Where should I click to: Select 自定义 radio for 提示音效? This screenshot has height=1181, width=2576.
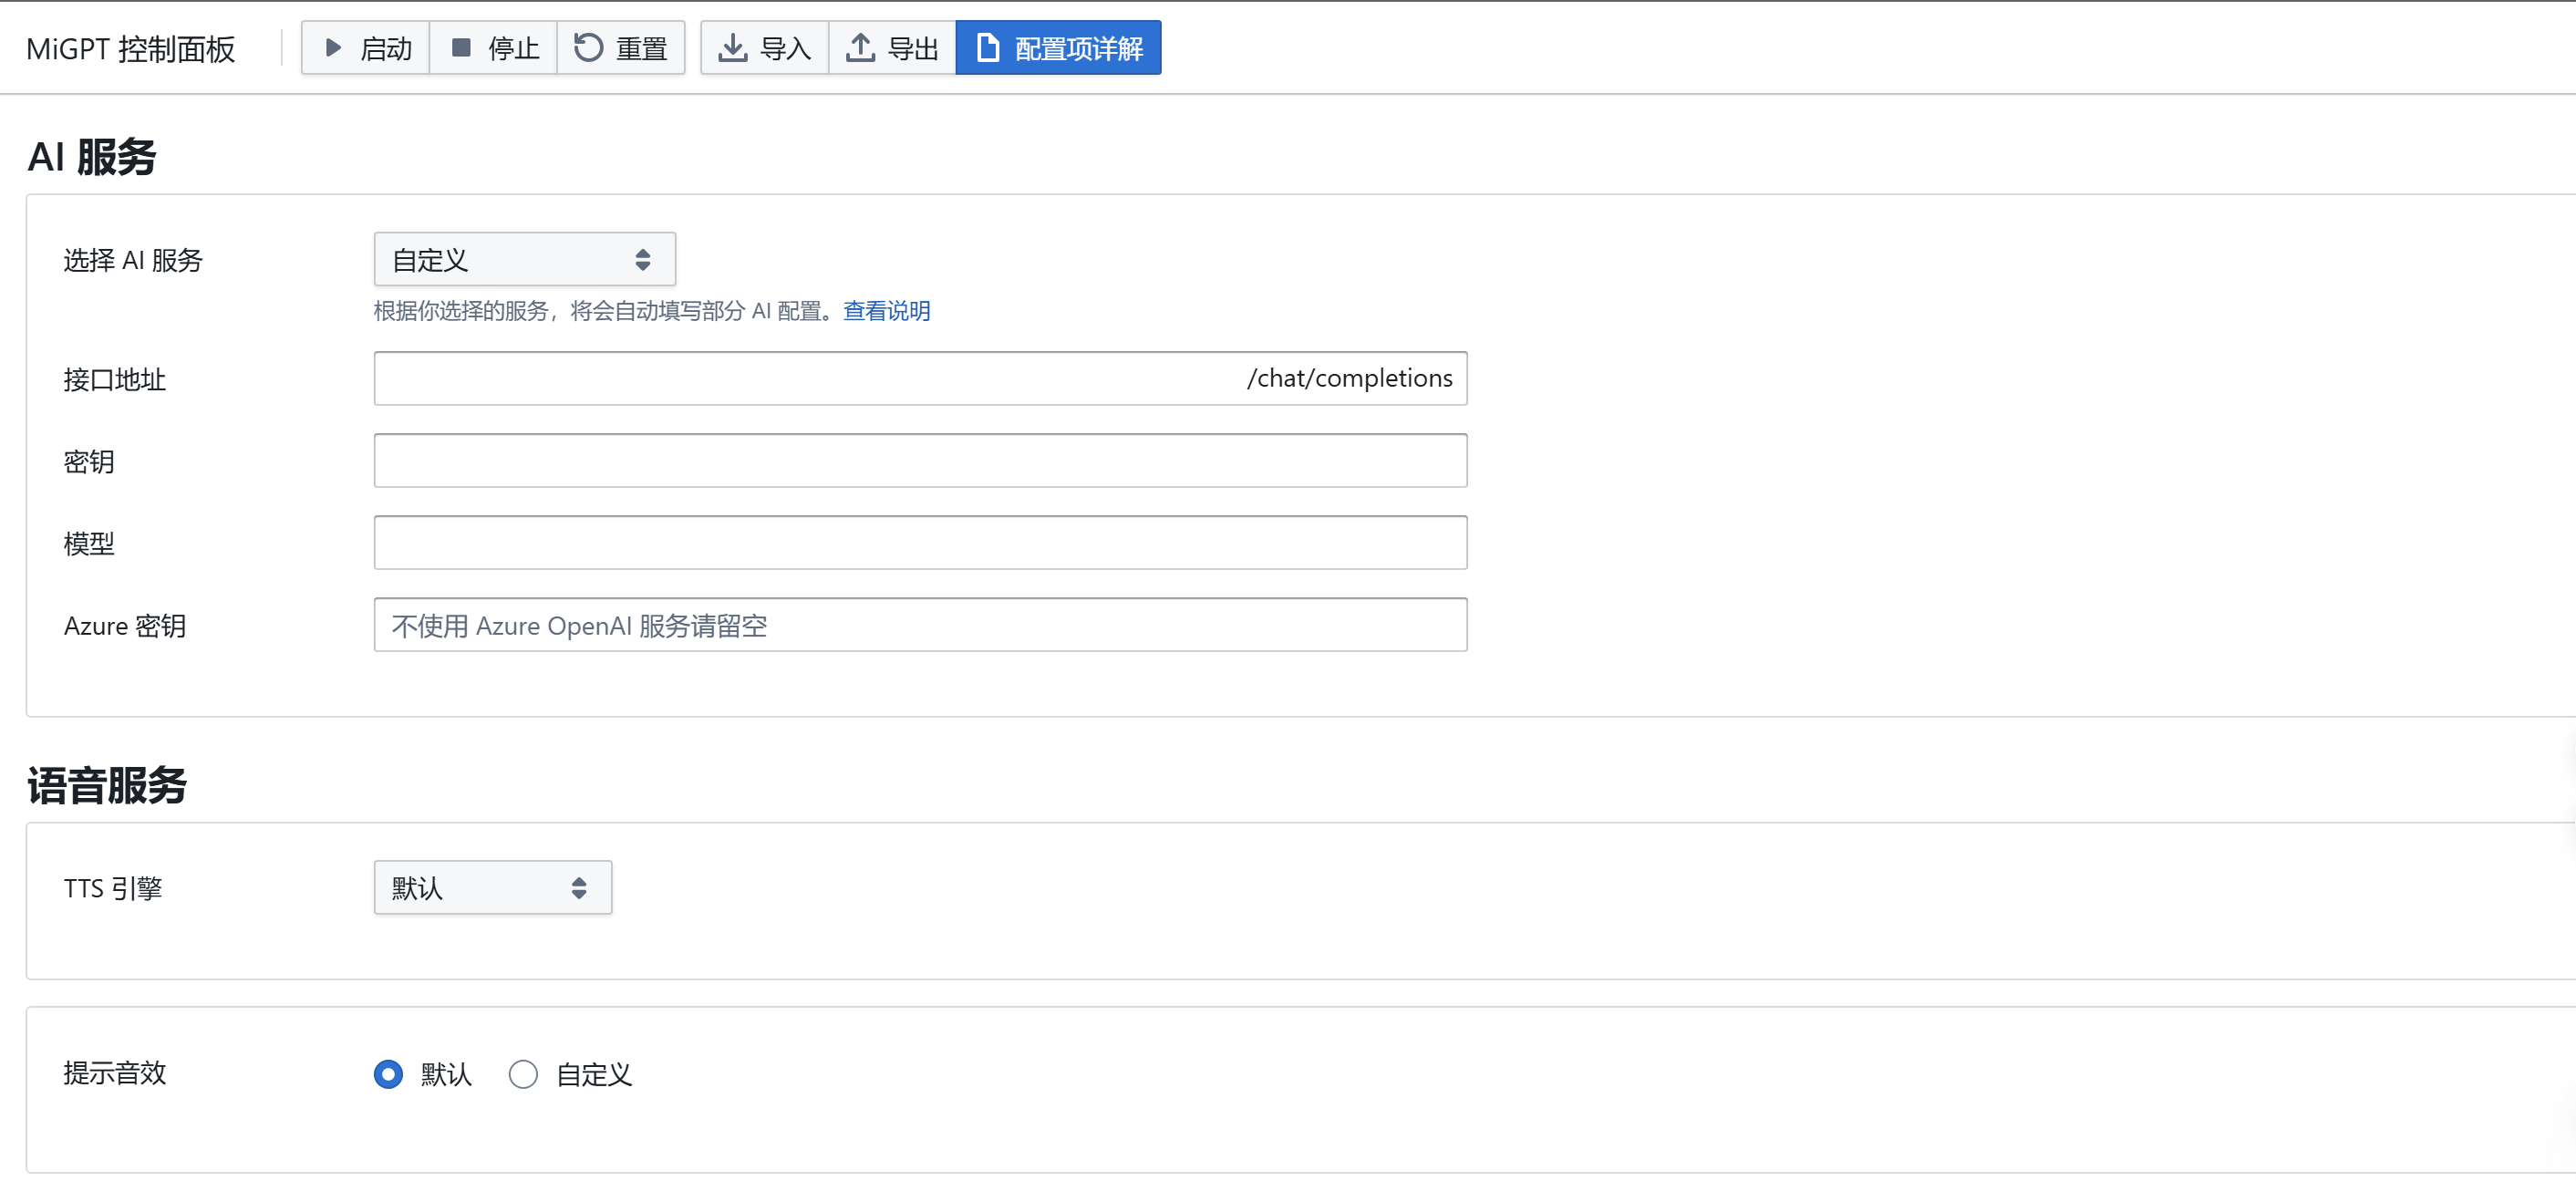[x=523, y=1074]
